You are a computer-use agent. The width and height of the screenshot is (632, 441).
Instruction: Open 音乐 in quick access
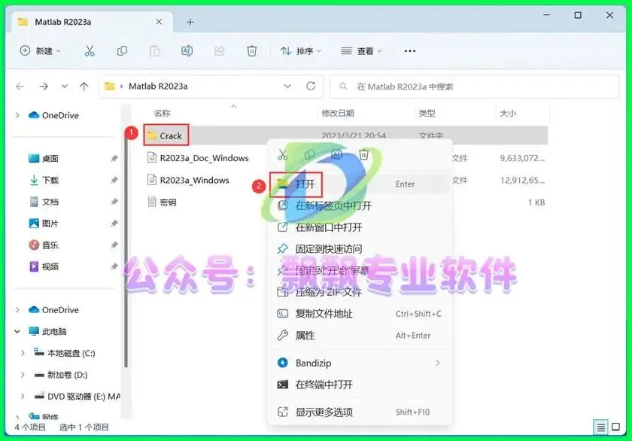pyautogui.click(x=44, y=245)
